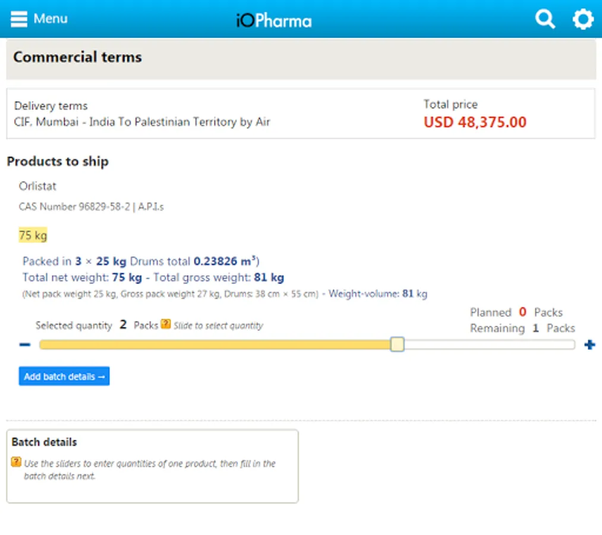Click the Commercial terms header bar
The image size is (602, 535).
point(301,58)
